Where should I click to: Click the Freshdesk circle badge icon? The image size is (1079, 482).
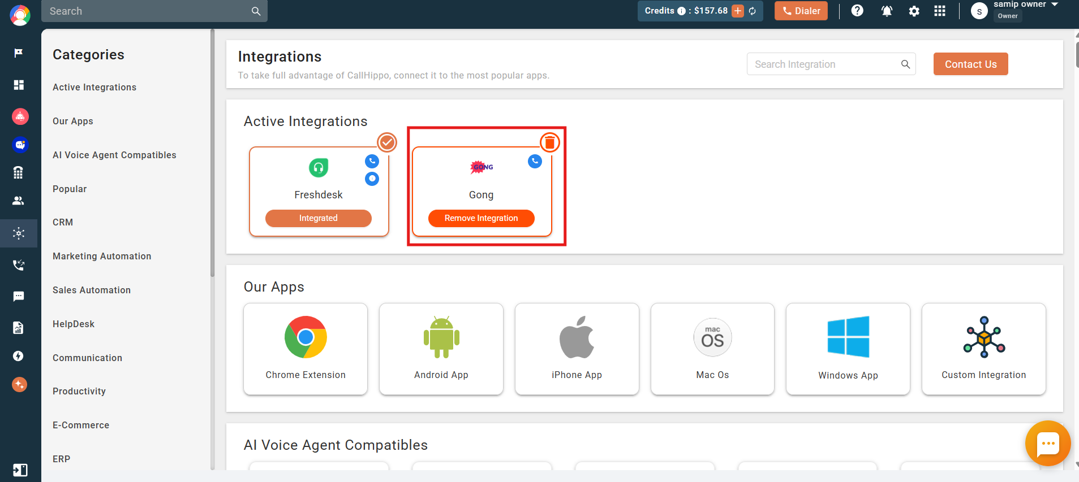[x=372, y=179]
